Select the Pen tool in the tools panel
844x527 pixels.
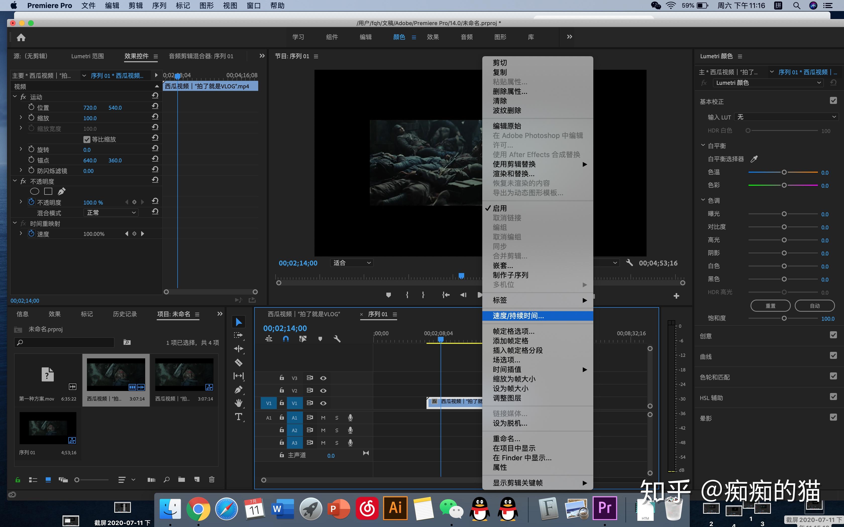click(239, 390)
